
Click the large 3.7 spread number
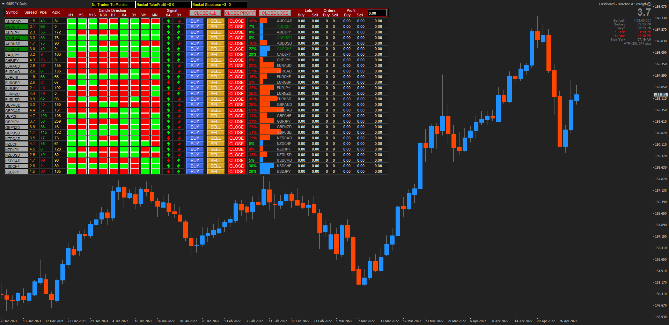pos(644,12)
